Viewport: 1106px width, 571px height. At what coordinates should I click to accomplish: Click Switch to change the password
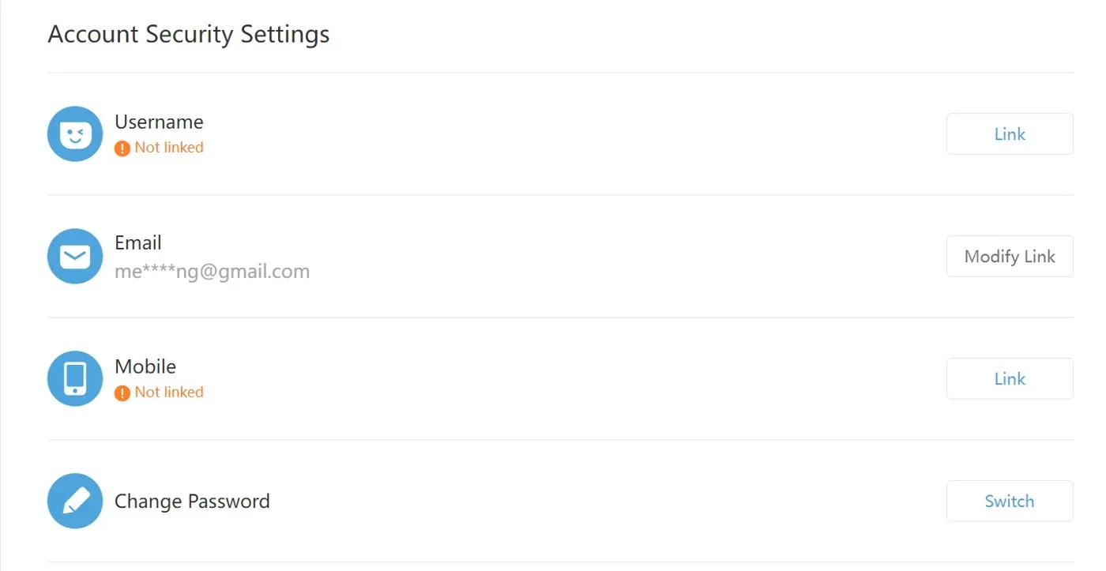coord(1010,502)
